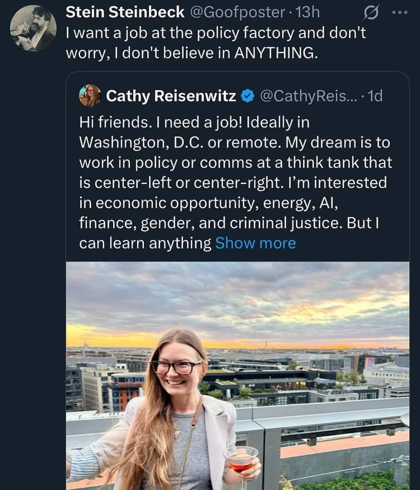Click the capitalized word ANYTHING in the tweet
Screen dimensions: 420x490
(x=274, y=53)
